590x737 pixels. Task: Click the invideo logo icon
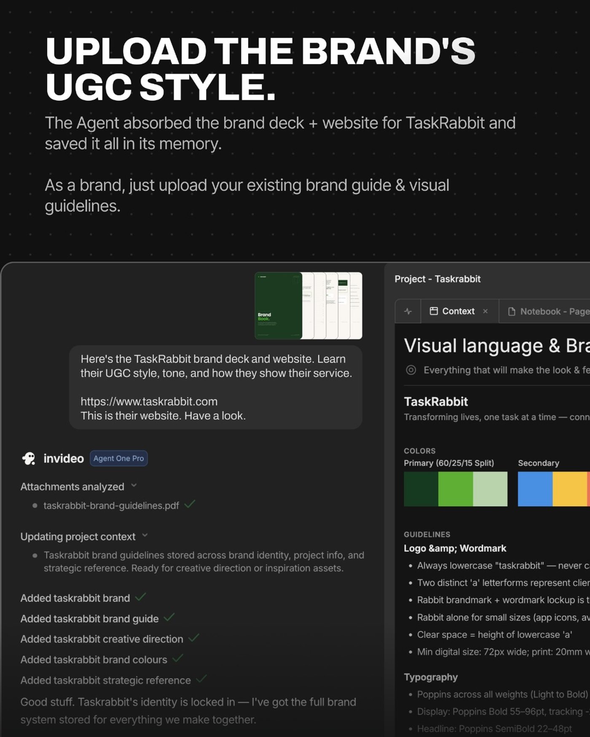[29, 458]
